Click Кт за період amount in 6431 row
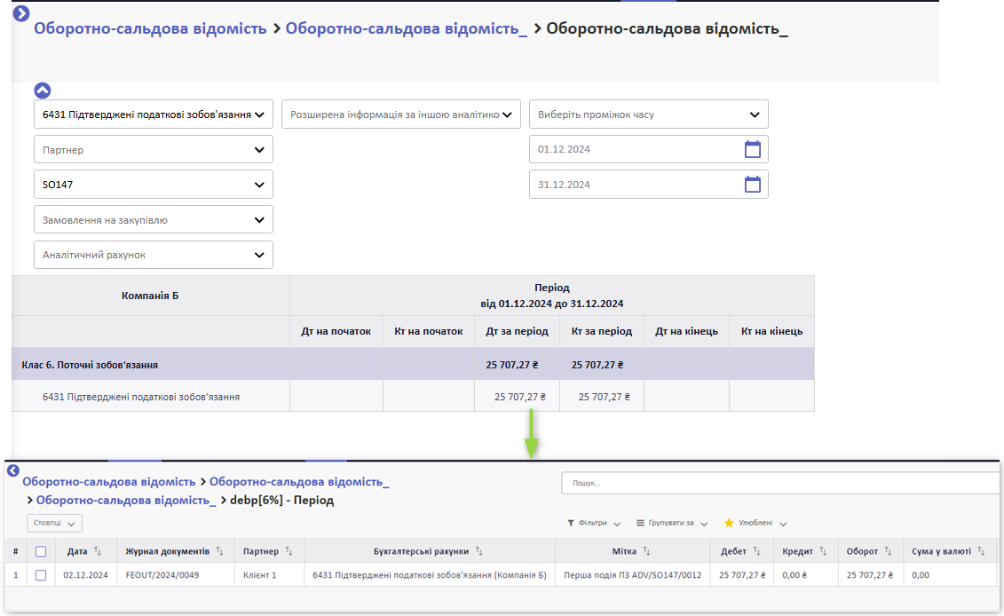Screen dimensions: 1004x616 pos(605,397)
